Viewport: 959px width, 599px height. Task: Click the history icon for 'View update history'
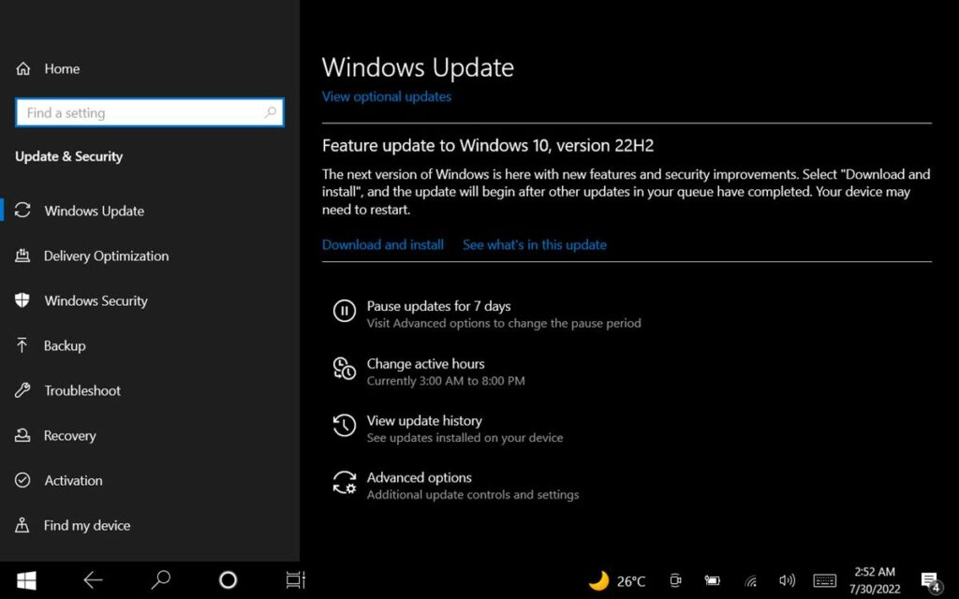click(x=345, y=426)
